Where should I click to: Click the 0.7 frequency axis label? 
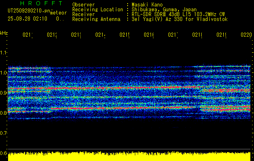click(x=3, y=133)
